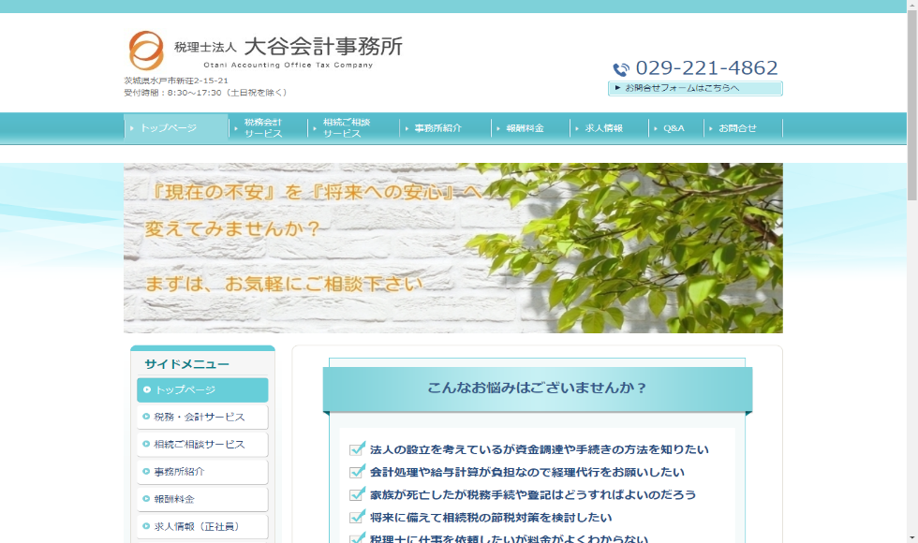Click the arrow icon on お問合せフォームはこちらへ
Screen dimensions: 918x543
617,88
